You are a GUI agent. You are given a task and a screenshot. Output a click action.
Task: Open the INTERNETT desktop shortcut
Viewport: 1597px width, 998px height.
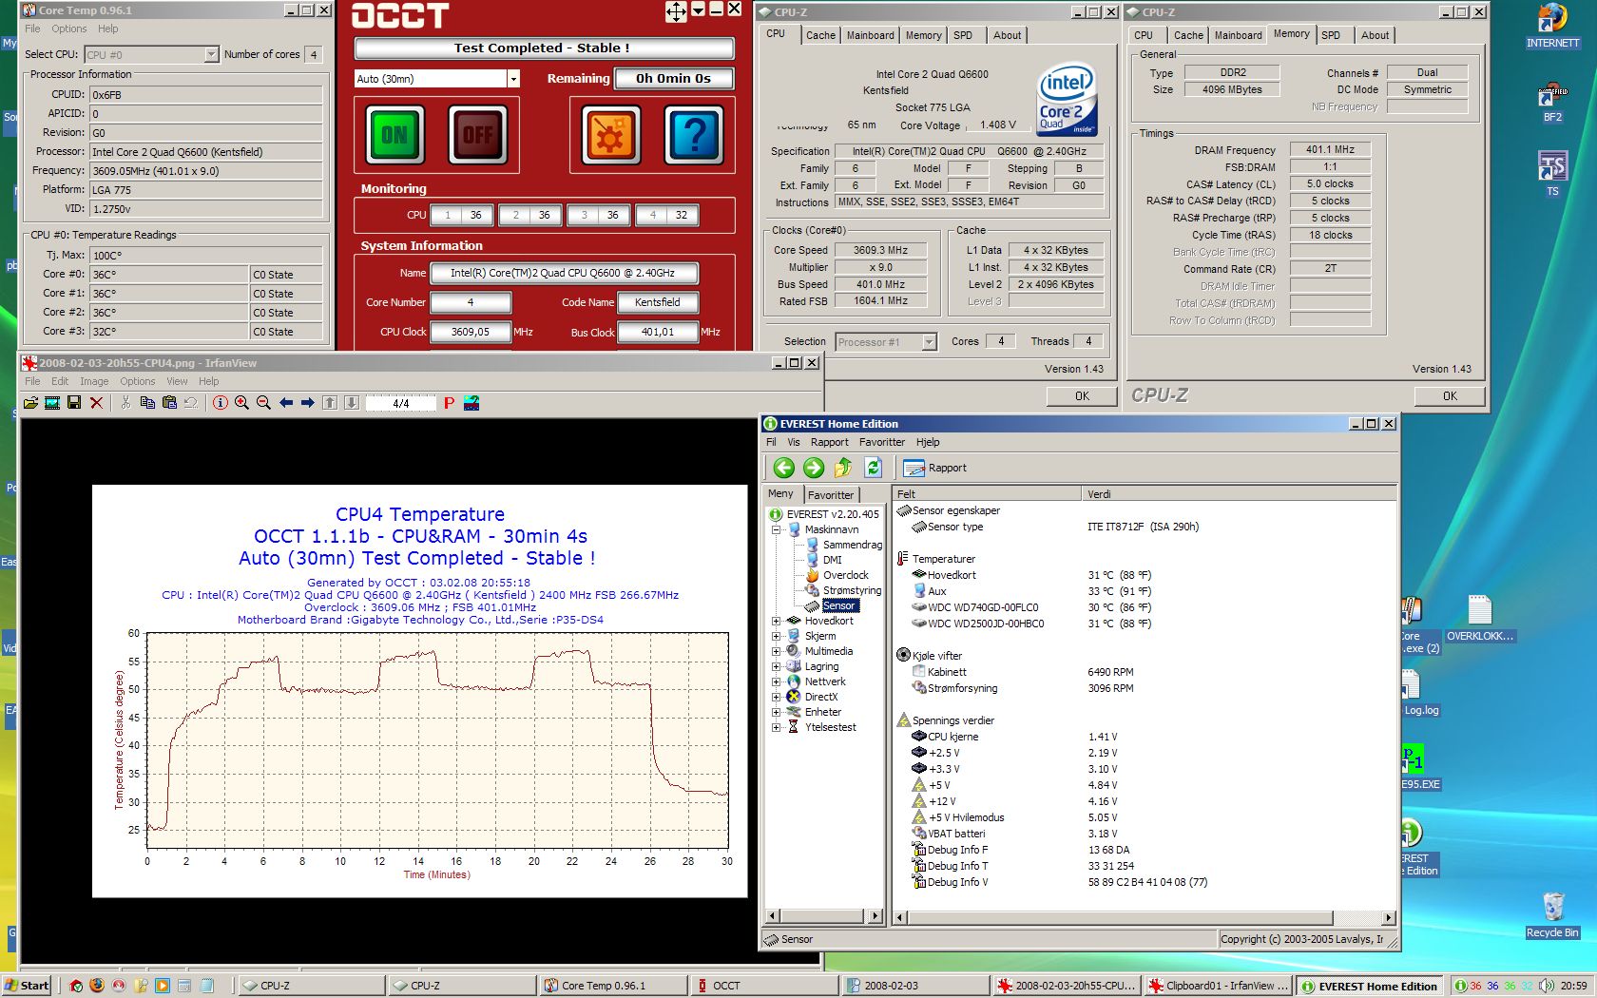click(x=1552, y=27)
